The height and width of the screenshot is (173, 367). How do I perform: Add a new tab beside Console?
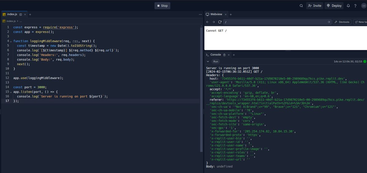coord(234,55)
